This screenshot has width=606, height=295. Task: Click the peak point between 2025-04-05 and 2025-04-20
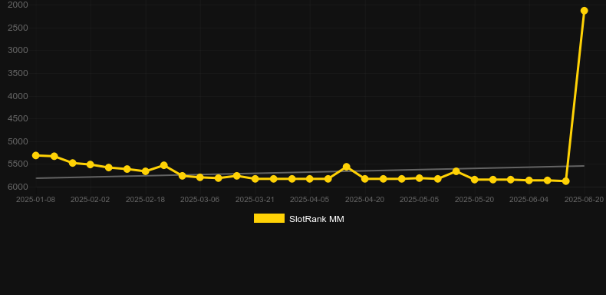[x=346, y=167]
